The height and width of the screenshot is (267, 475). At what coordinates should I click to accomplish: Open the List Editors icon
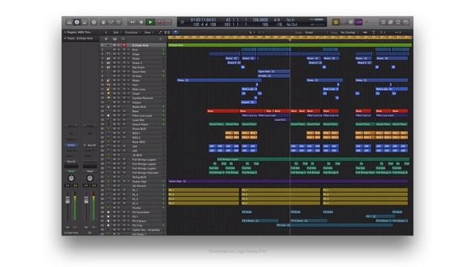click(x=383, y=22)
